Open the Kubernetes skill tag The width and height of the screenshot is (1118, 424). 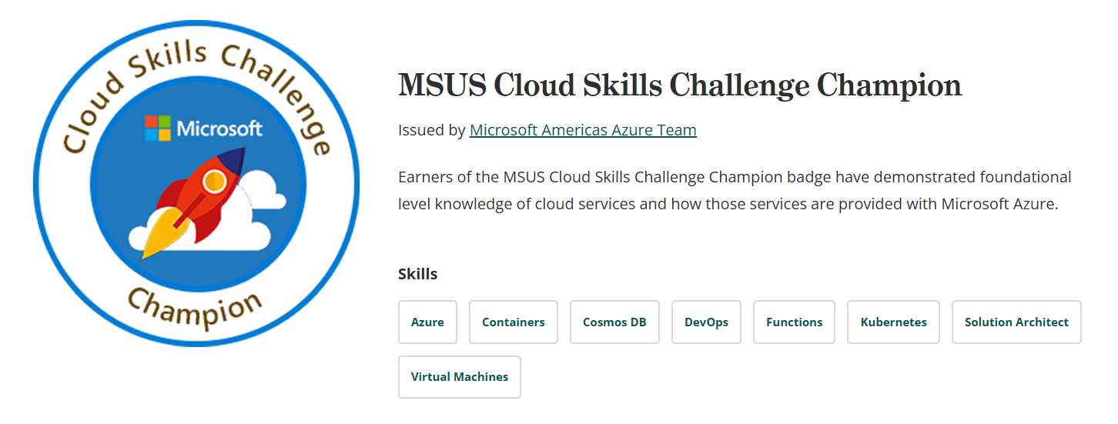pos(894,322)
